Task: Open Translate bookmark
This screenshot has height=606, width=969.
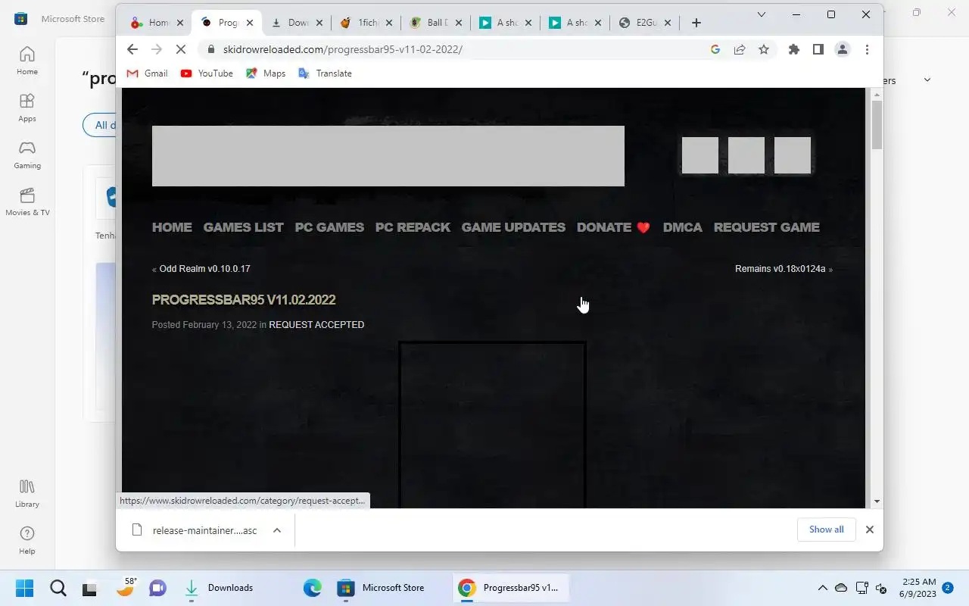Action: 326,73
